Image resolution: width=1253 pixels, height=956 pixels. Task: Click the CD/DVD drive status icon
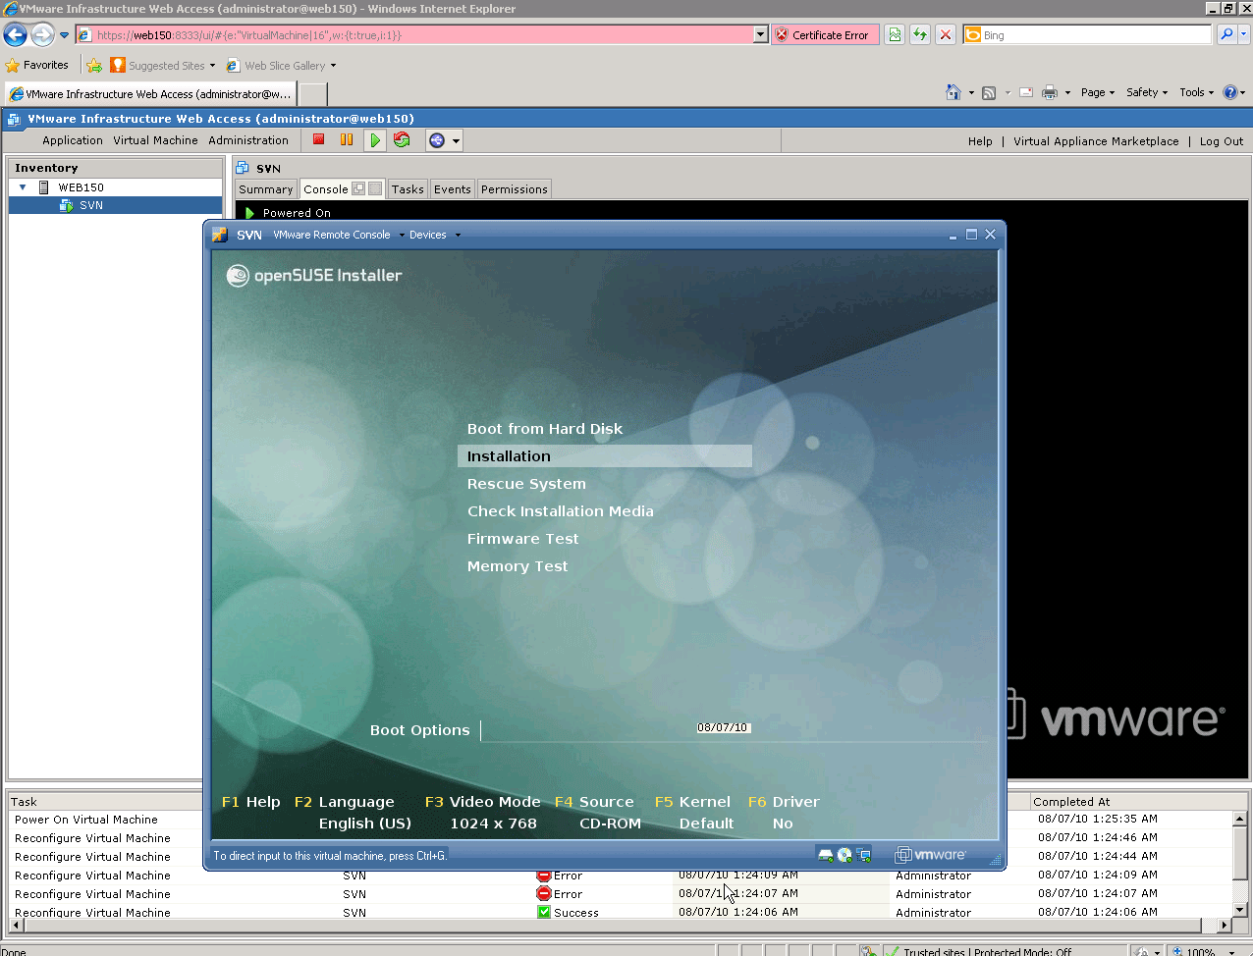coord(844,855)
